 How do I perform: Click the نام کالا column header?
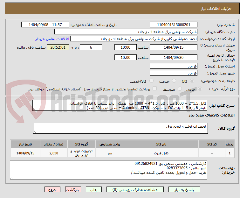[x=161, y=145]
